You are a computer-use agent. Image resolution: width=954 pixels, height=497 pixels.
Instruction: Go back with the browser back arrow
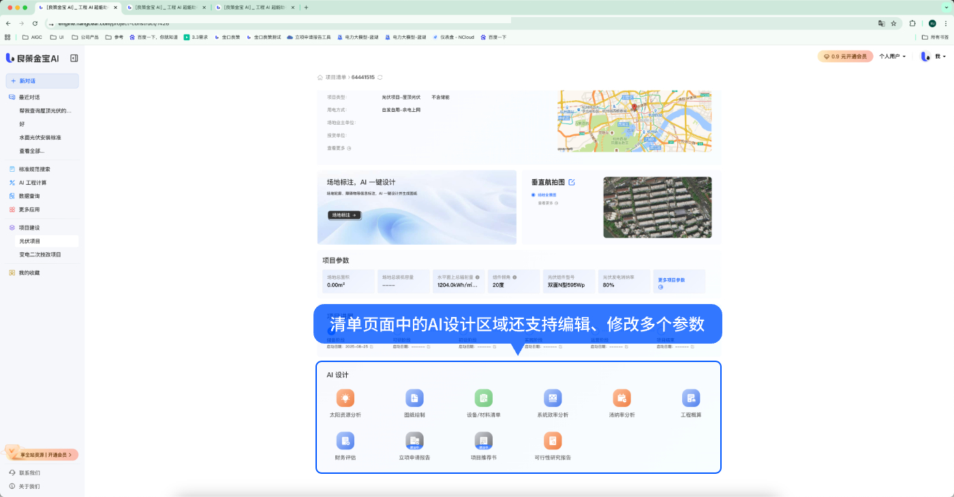(x=8, y=23)
